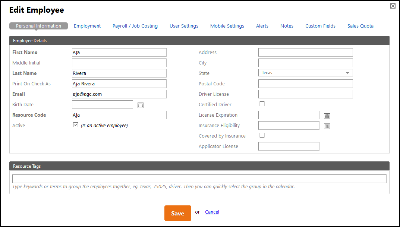Focus the Email field containing aja@agc.com
Screen dimensions: 400x227
[119, 94]
